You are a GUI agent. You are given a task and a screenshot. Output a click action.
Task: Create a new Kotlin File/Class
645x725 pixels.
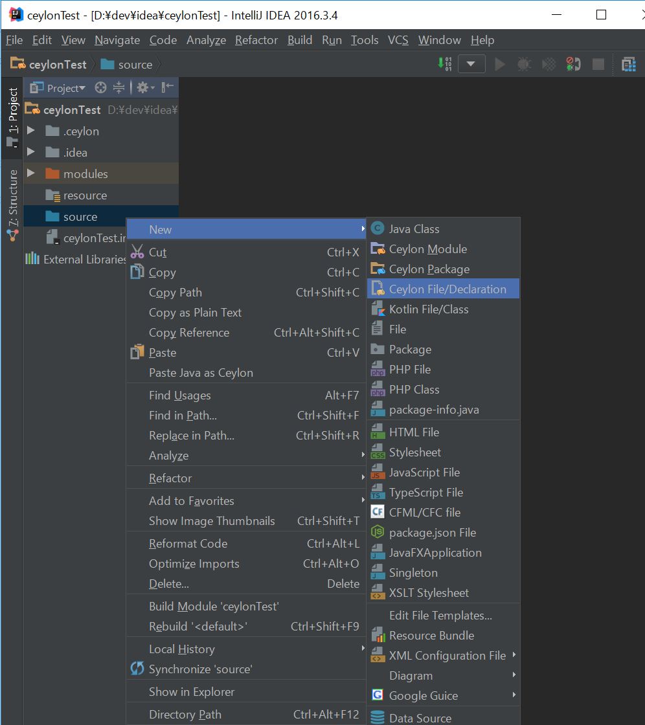click(443, 309)
